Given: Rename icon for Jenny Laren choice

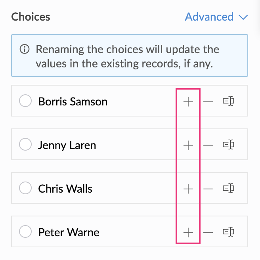Looking at the screenshot, I should tap(228, 145).
